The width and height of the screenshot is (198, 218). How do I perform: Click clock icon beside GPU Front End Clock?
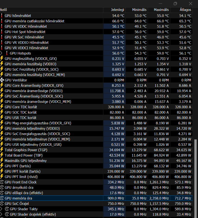pyautogui.click(x=2, y=182)
